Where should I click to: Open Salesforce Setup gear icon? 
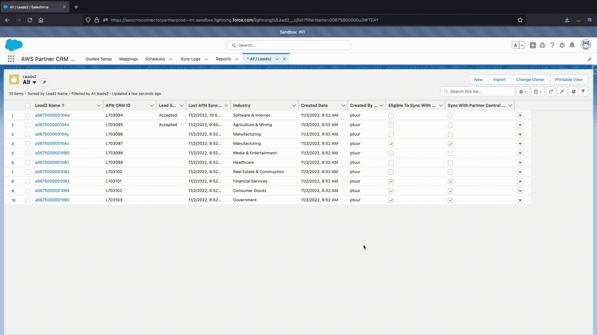click(x=562, y=45)
